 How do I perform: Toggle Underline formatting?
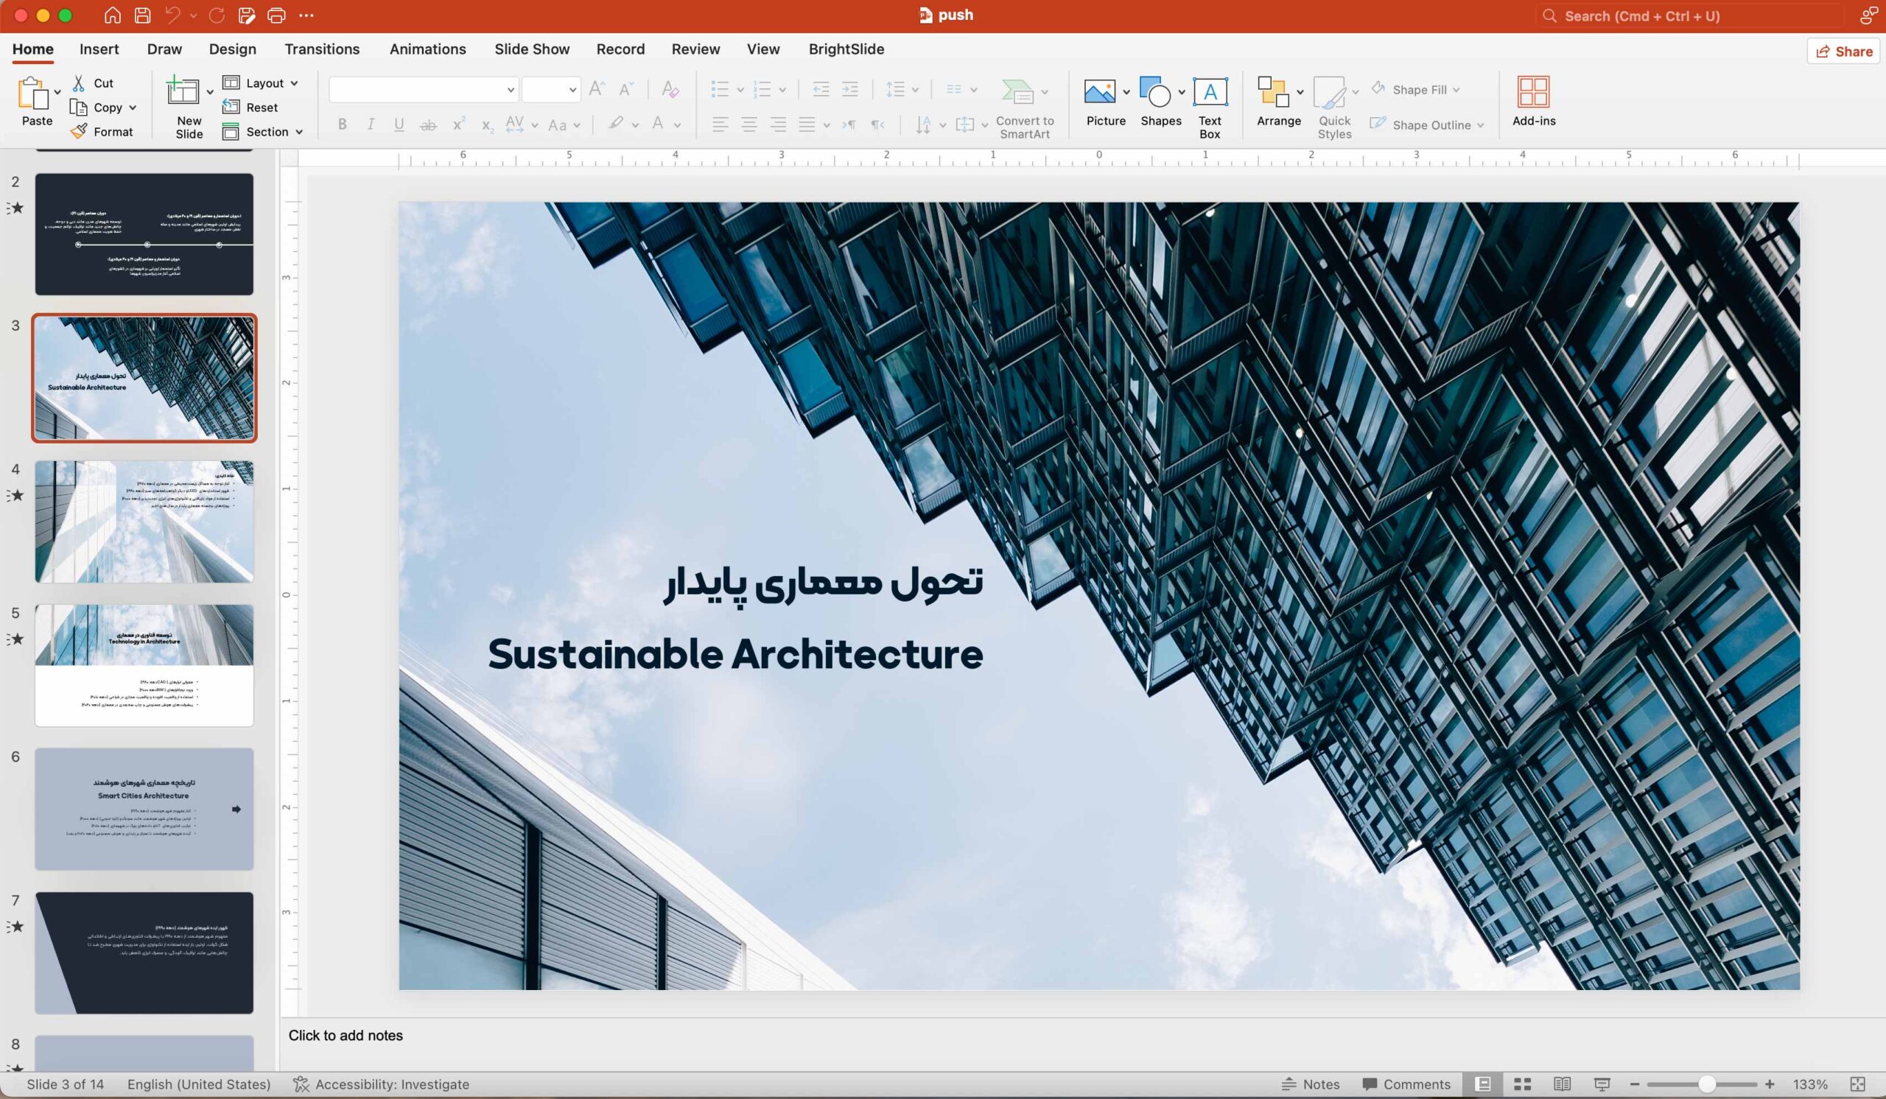click(x=399, y=124)
